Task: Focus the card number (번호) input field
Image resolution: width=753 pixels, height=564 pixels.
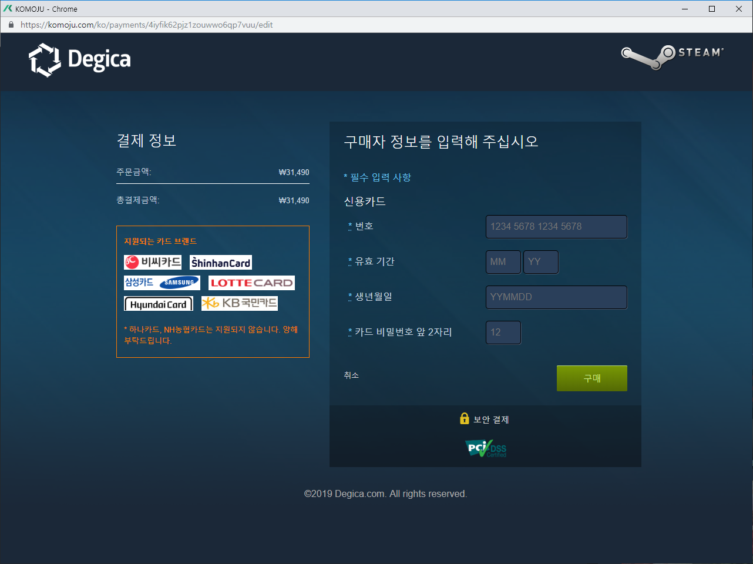Action: click(x=556, y=227)
